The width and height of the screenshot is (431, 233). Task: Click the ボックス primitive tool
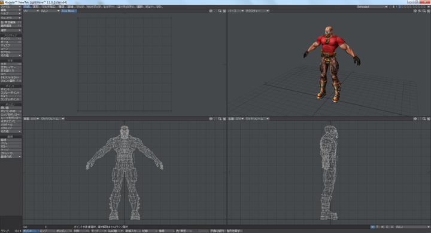pyautogui.click(x=11, y=39)
